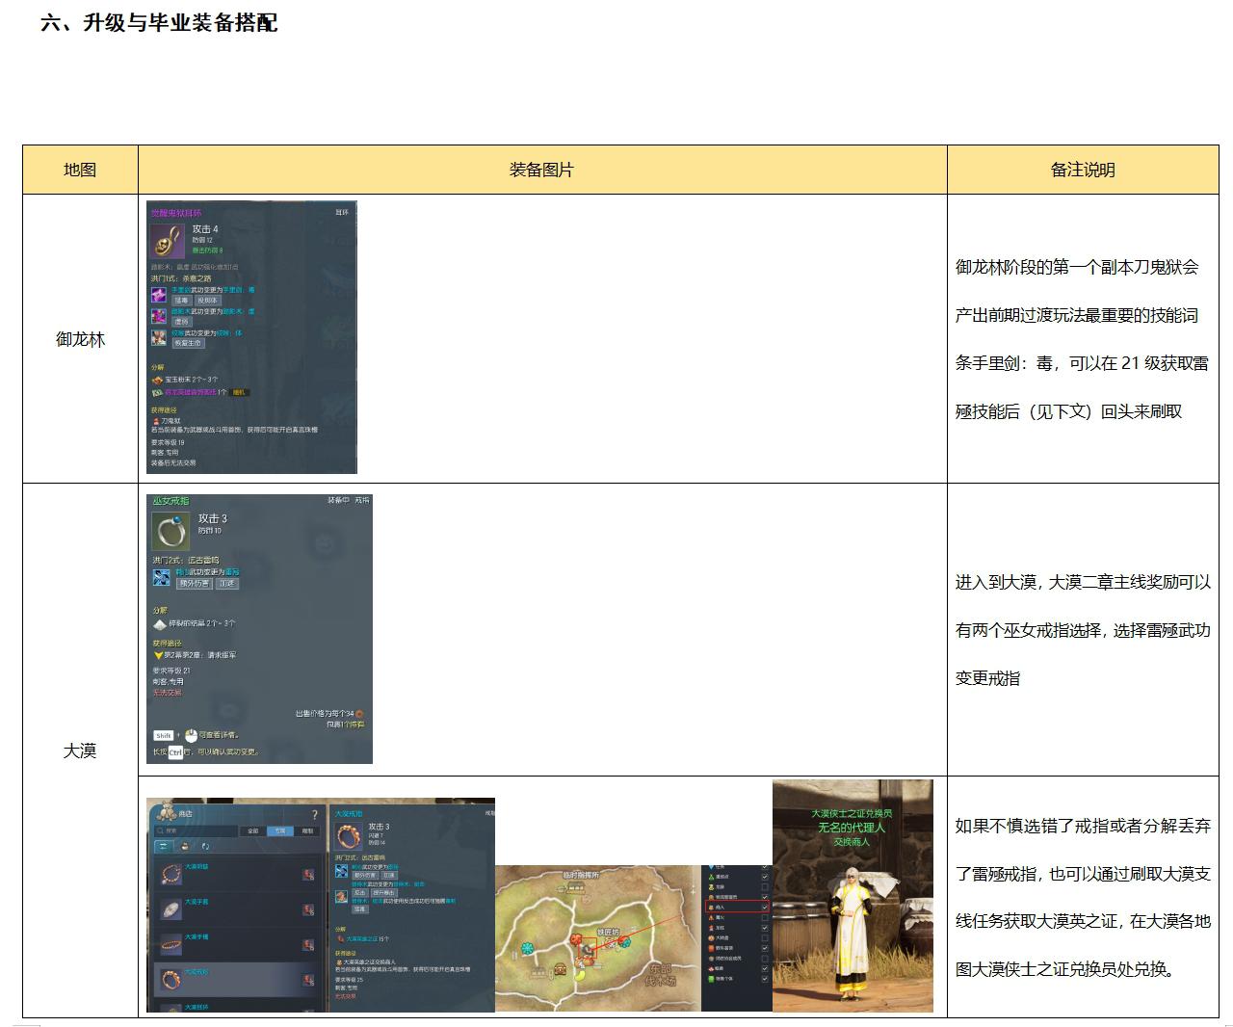Click the 地图 column header
Viewport: 1233px width, 1027px height.
click(x=80, y=170)
